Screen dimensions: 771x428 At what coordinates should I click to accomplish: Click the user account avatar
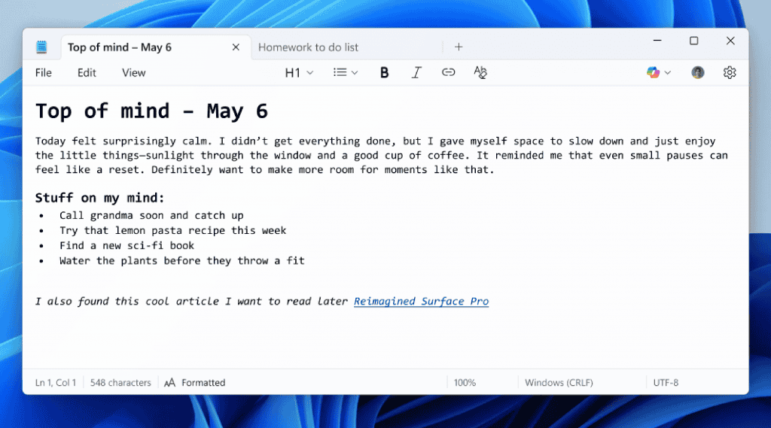698,72
